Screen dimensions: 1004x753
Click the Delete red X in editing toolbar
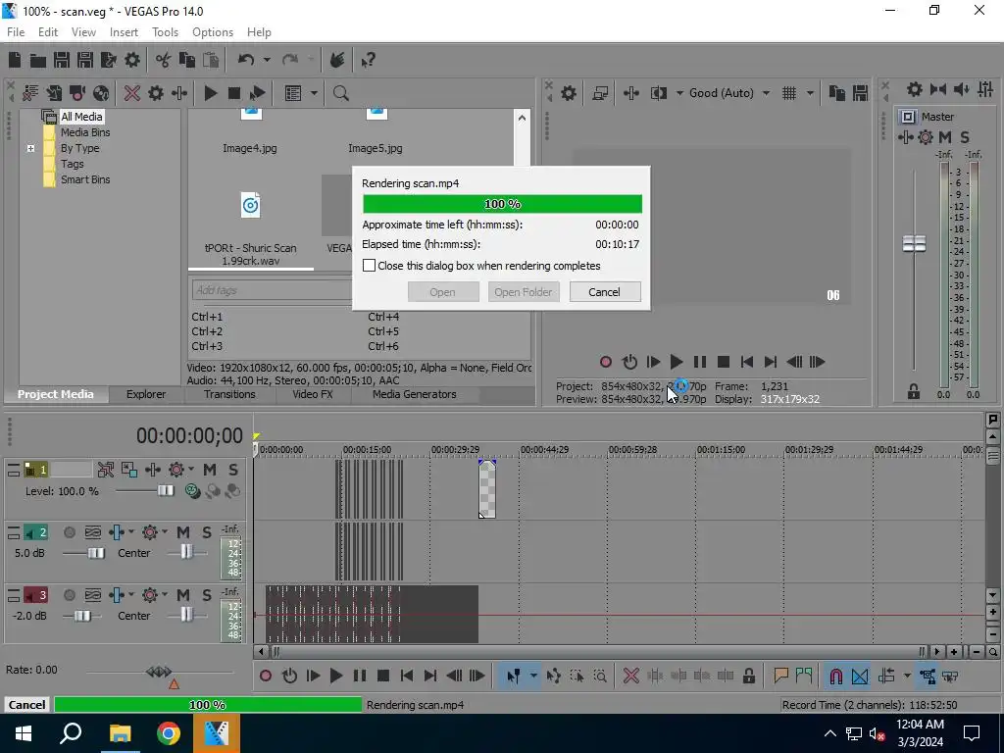630,676
